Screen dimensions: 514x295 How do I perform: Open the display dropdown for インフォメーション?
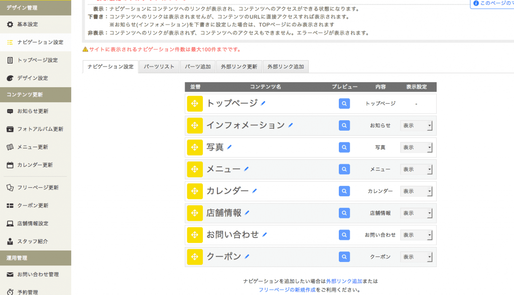coord(416,126)
